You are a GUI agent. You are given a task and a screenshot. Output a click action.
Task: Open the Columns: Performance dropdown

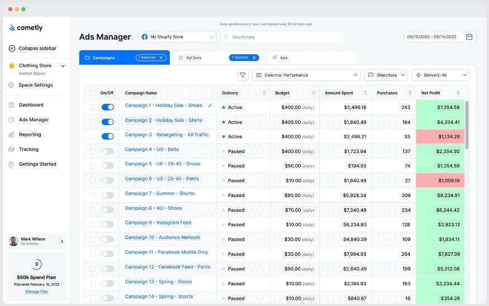pos(306,75)
